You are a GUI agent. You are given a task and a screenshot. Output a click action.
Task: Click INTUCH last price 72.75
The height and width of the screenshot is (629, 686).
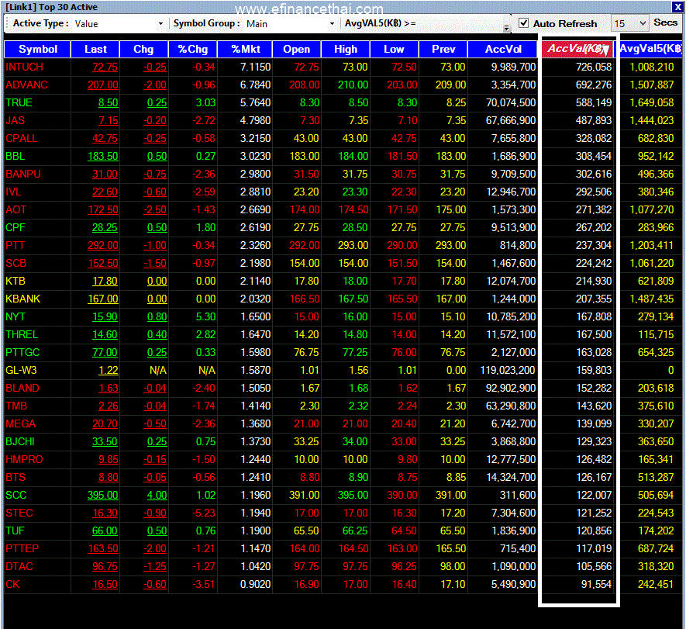click(x=105, y=67)
